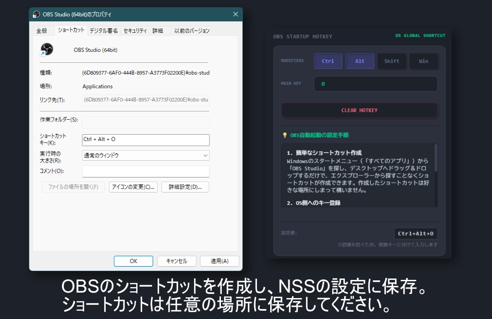Click the ファイルの場所を開く button
The width and height of the screenshot is (492, 319).
point(73,187)
